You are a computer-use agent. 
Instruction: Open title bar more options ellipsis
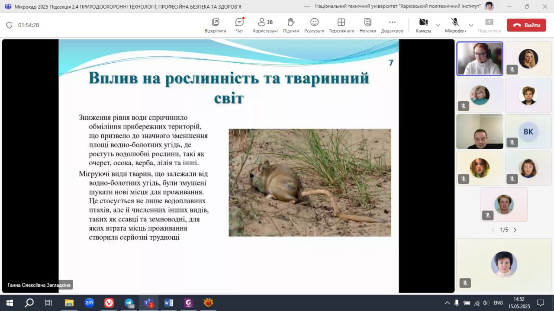tap(307, 6)
